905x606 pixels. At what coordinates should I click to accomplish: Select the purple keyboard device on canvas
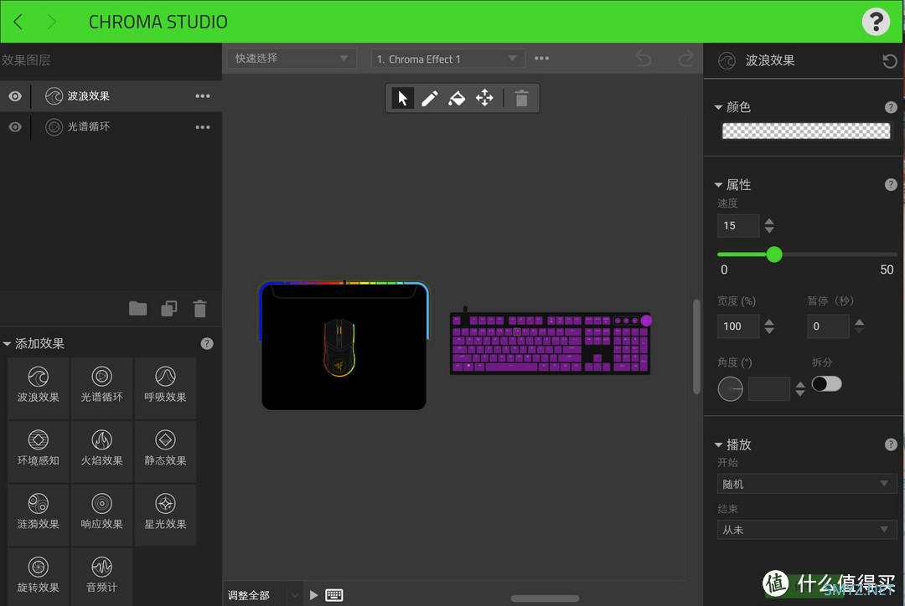click(551, 344)
